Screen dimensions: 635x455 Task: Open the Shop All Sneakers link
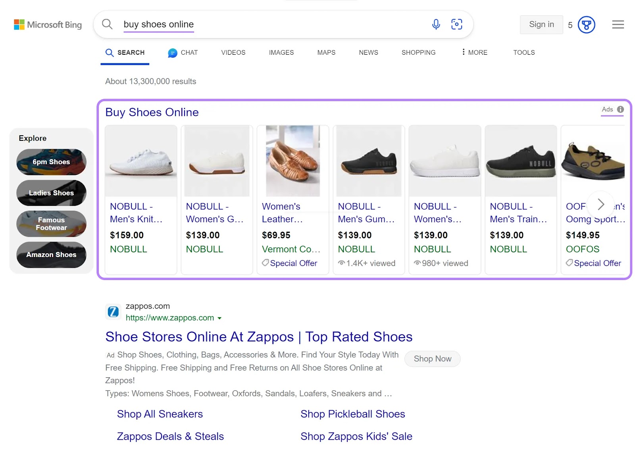tap(160, 414)
